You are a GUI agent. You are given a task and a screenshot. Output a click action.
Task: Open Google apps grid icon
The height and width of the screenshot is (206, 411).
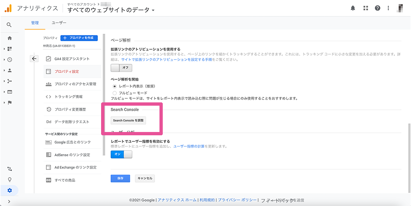pyautogui.click(x=366, y=8)
